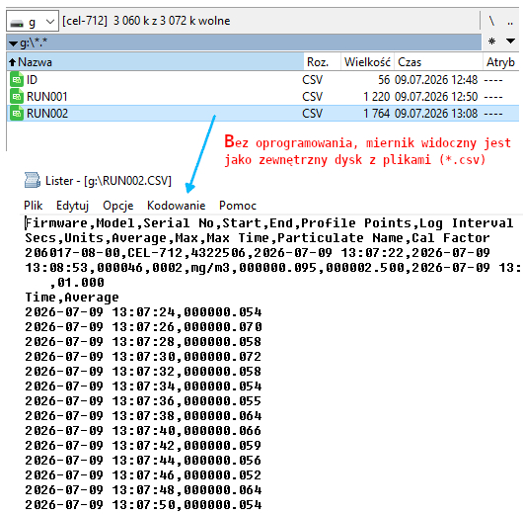The width and height of the screenshot is (523, 515).
Task: Click the size value 1 764 of RUN002
Action: tap(376, 114)
